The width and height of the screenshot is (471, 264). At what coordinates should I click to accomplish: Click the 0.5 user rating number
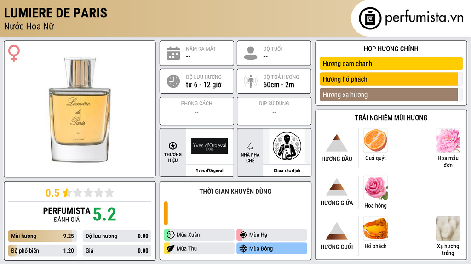(x=52, y=193)
